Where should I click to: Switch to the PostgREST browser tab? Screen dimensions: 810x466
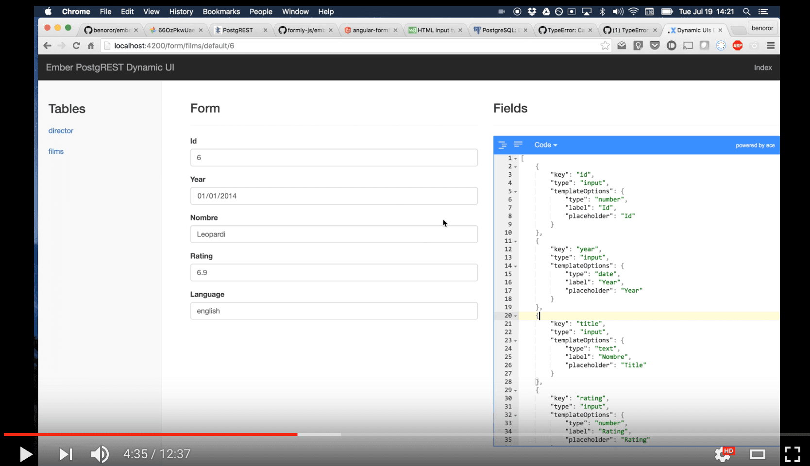point(238,30)
